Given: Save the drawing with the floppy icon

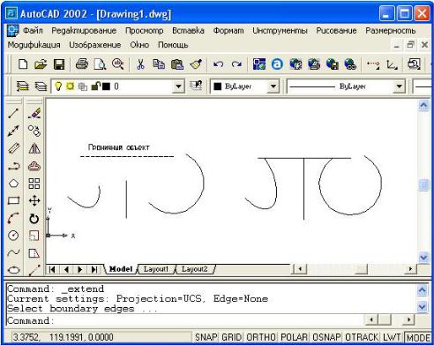Looking at the screenshot, I should tap(59, 64).
